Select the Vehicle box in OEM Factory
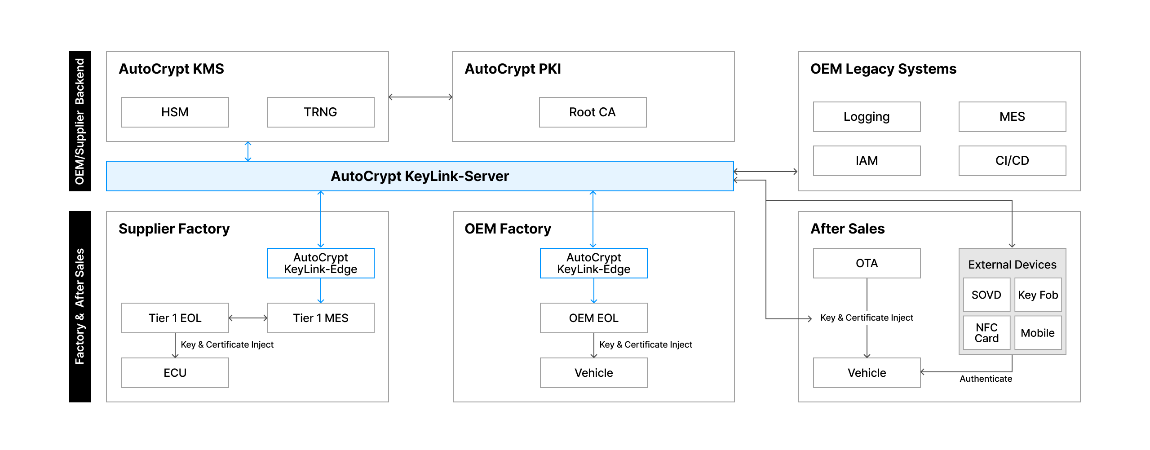 tap(593, 373)
